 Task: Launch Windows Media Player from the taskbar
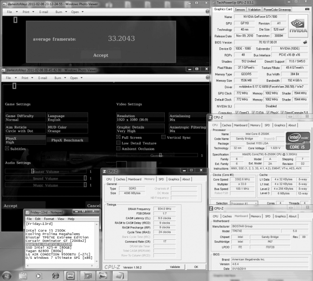38,276
